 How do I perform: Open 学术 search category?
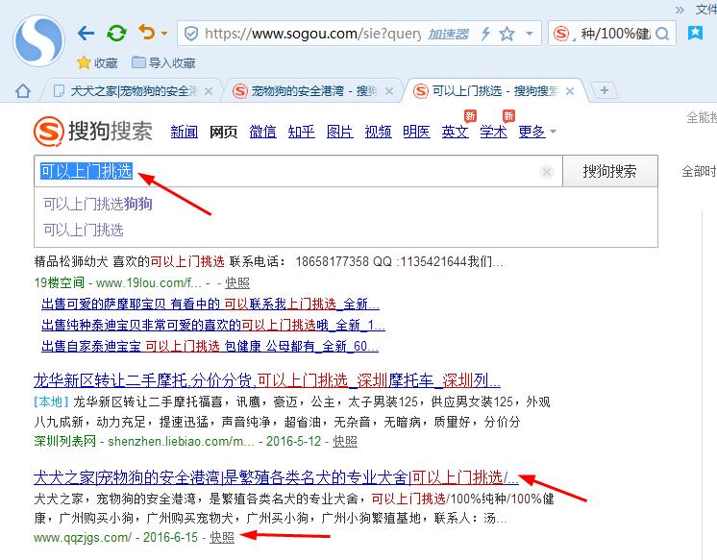493,132
